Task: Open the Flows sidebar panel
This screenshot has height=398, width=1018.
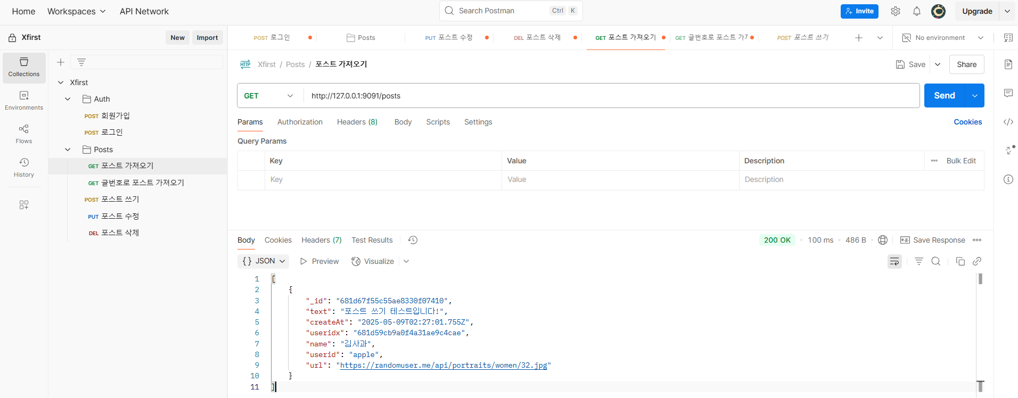Action: [x=24, y=134]
